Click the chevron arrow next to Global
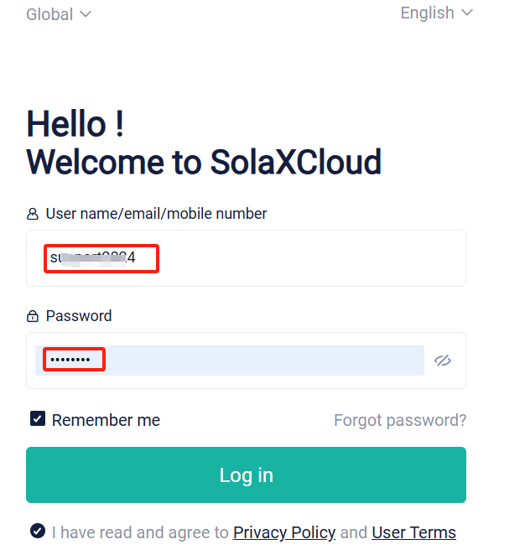 86,14
